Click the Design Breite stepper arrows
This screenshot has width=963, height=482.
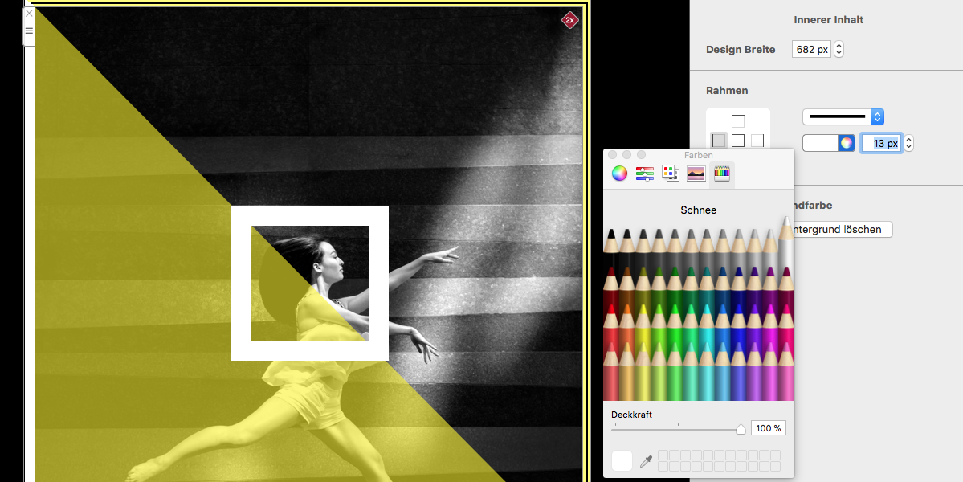[839, 49]
